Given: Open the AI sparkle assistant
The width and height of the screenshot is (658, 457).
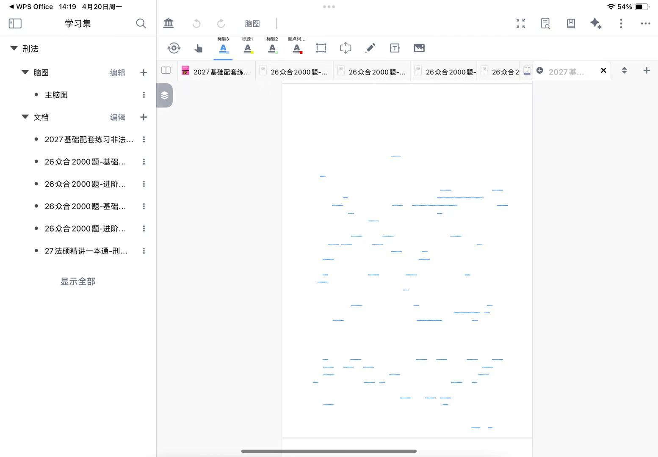Looking at the screenshot, I should pyautogui.click(x=596, y=24).
